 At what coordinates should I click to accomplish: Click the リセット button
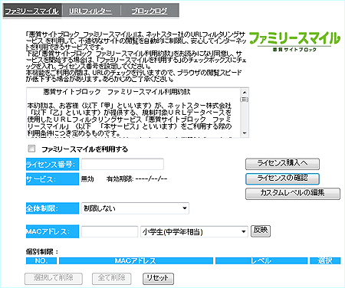[x=158, y=278]
